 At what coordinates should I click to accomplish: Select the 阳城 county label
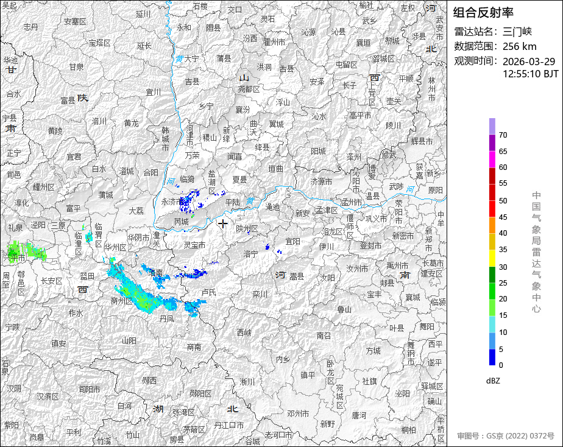click(x=318, y=152)
